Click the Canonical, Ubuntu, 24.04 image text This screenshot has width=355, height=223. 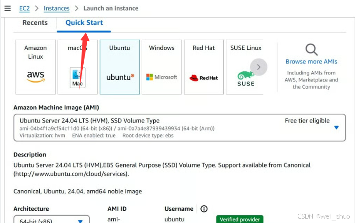(78, 192)
